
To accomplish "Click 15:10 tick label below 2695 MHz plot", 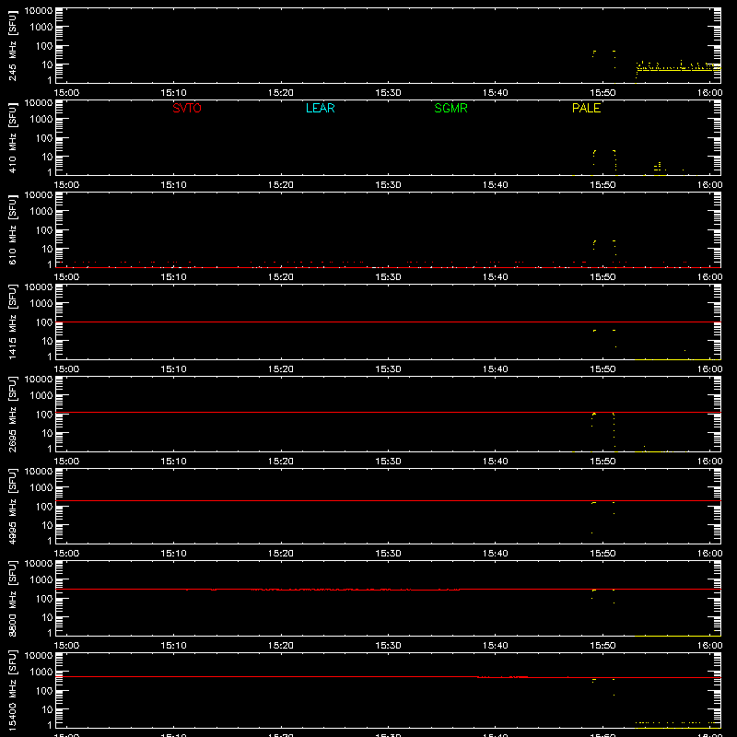I will click(173, 462).
